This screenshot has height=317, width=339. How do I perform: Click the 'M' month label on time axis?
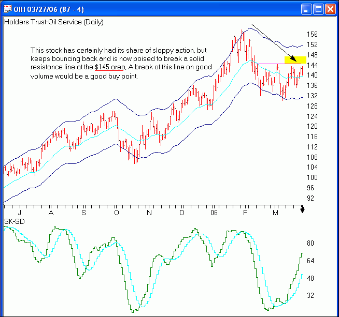(275, 213)
